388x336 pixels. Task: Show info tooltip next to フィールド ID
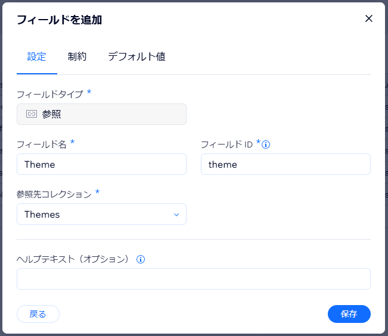pyautogui.click(x=266, y=145)
